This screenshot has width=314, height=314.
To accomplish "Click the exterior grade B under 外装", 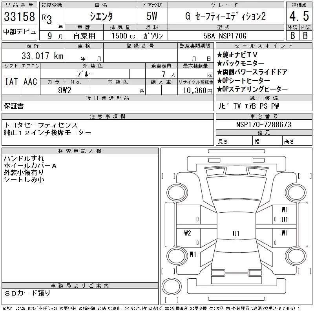I will point(292,35).
